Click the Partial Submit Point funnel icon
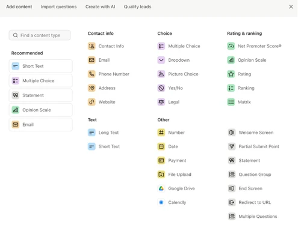Screen dimensions: 301x225 (x=232, y=146)
